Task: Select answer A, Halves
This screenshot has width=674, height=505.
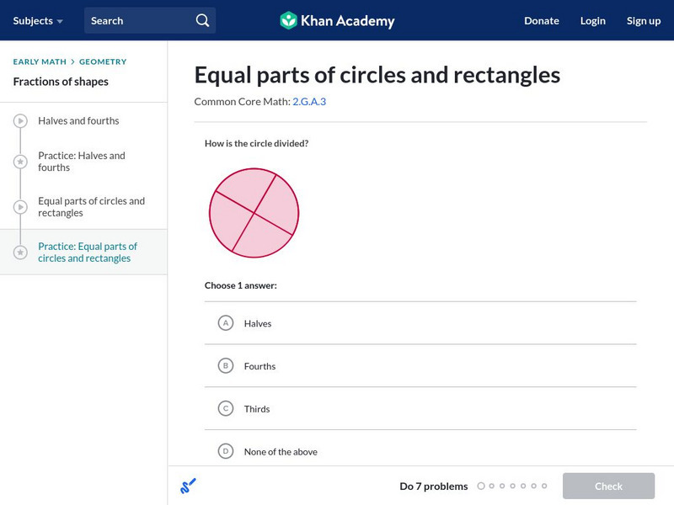Action: coord(225,323)
